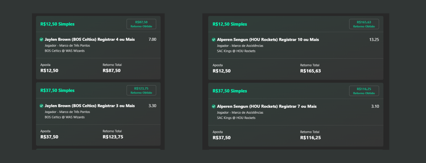Select the R$165,63 Retorno Obtido badge
426x163 pixels.
coord(364,24)
